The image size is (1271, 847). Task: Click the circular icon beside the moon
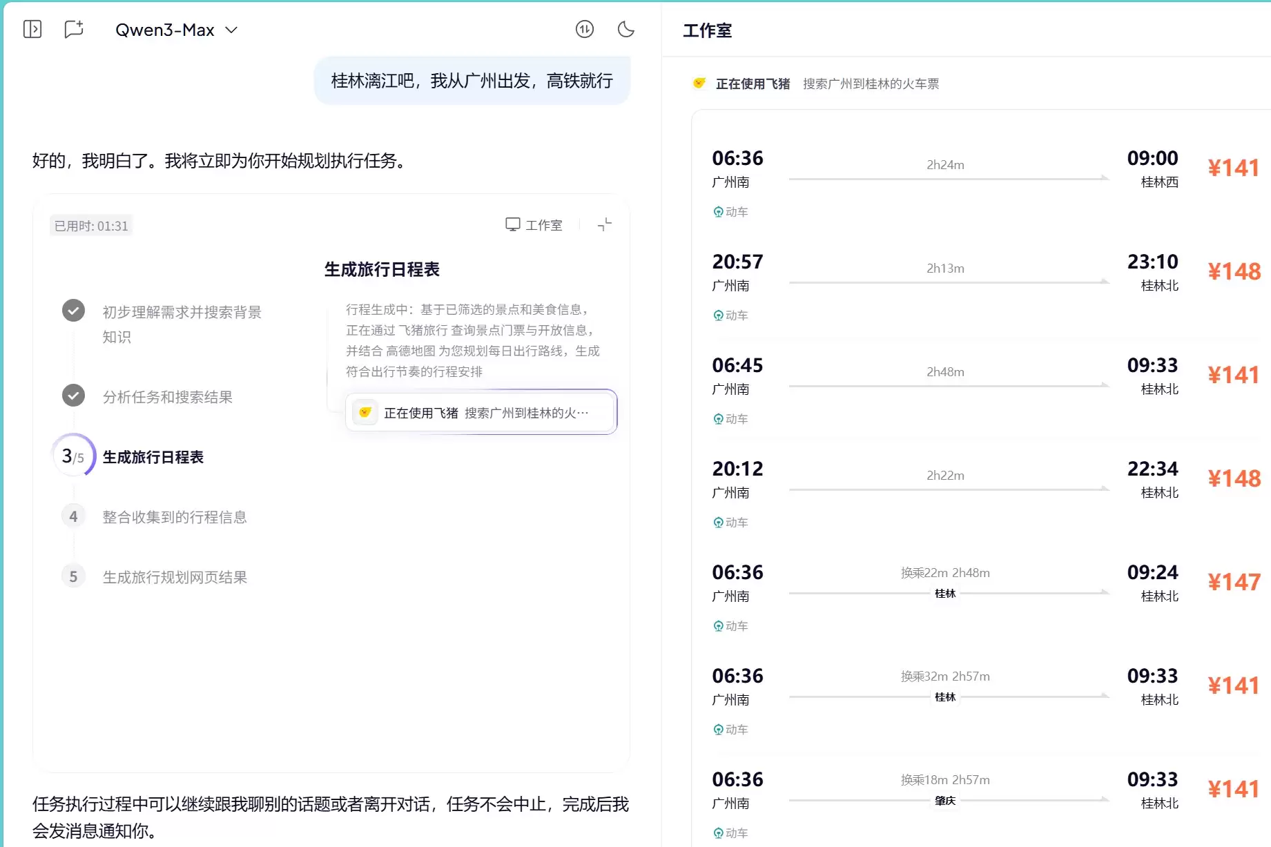coord(584,29)
